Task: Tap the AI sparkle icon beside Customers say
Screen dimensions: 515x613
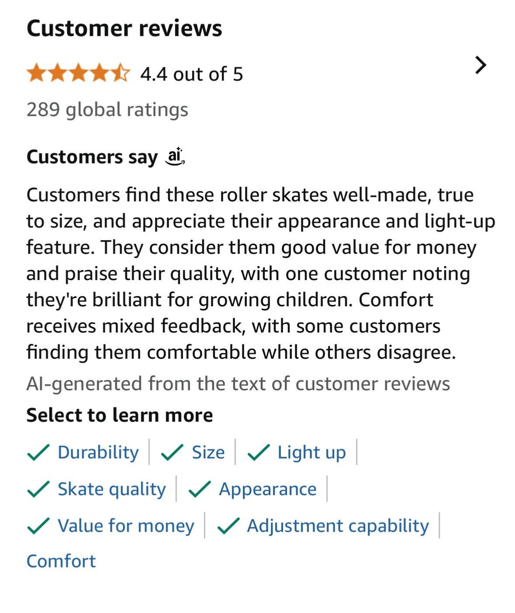Action: point(175,156)
